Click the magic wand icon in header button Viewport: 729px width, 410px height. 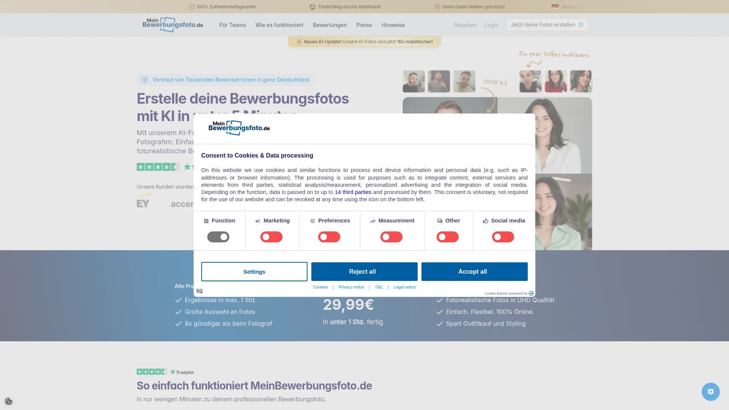click(x=581, y=25)
